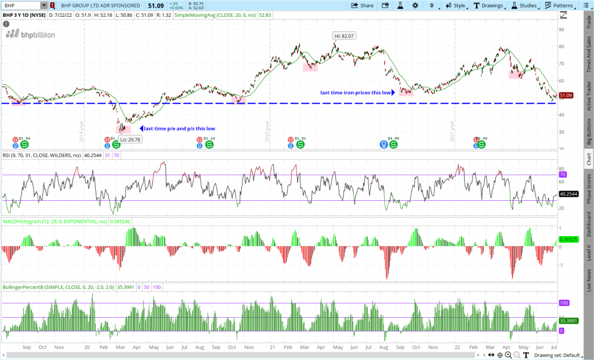594x360 pixels.
Task: Click the Lo: 29.78 price bubble
Action: (x=130, y=139)
